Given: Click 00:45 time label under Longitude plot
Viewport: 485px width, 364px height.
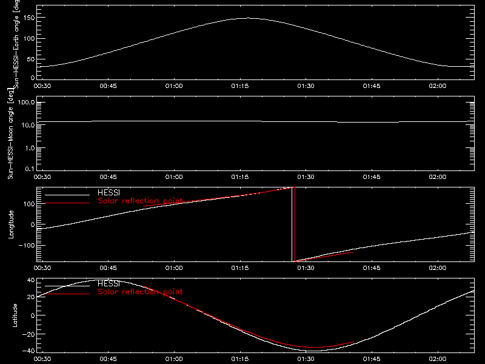Looking at the screenshot, I should 109,268.
